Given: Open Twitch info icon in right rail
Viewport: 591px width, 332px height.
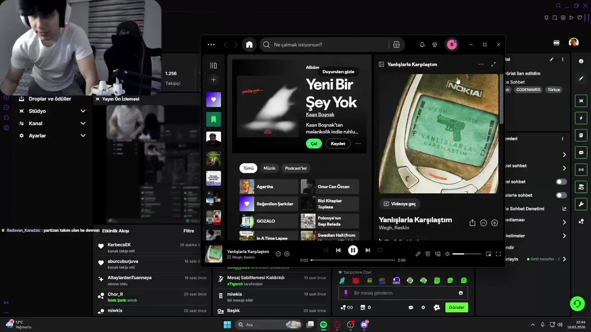Looking at the screenshot, I should coord(581,61).
